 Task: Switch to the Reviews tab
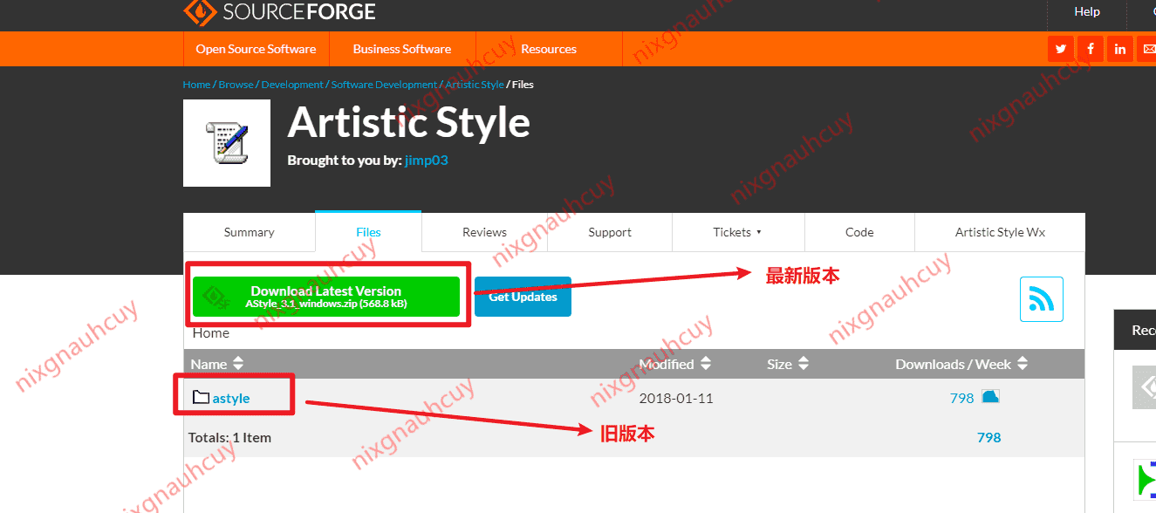click(x=484, y=232)
